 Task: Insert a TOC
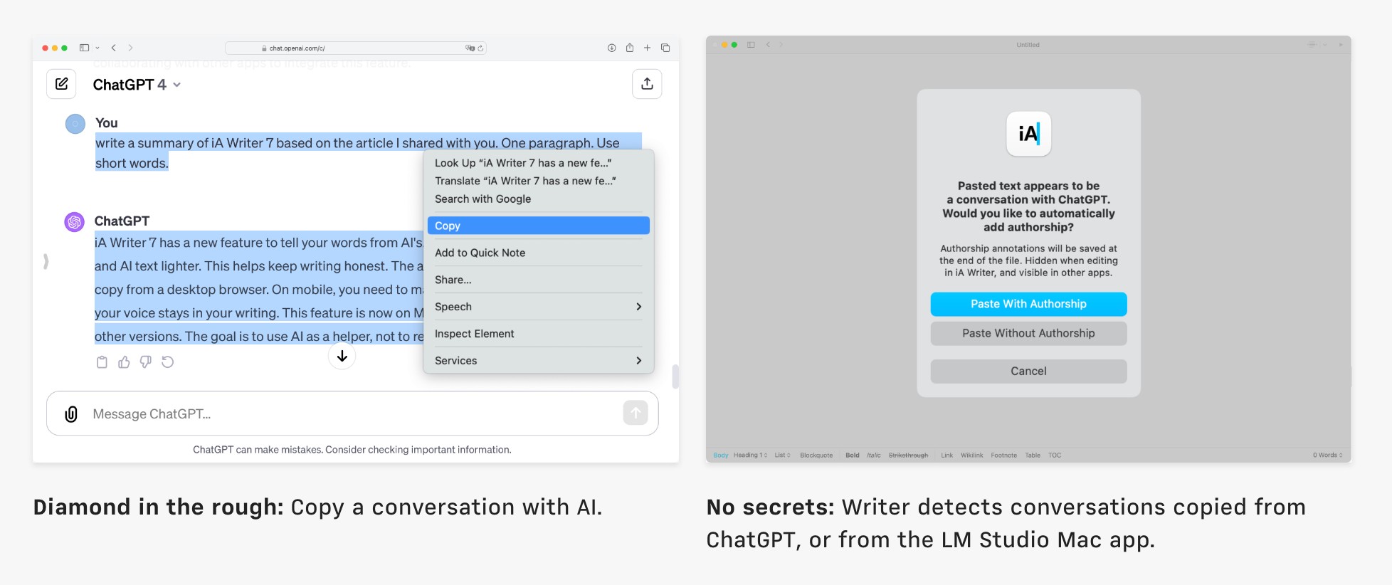(x=1055, y=455)
